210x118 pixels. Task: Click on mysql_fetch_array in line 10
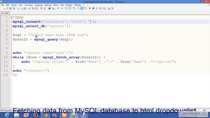(x=61, y=57)
